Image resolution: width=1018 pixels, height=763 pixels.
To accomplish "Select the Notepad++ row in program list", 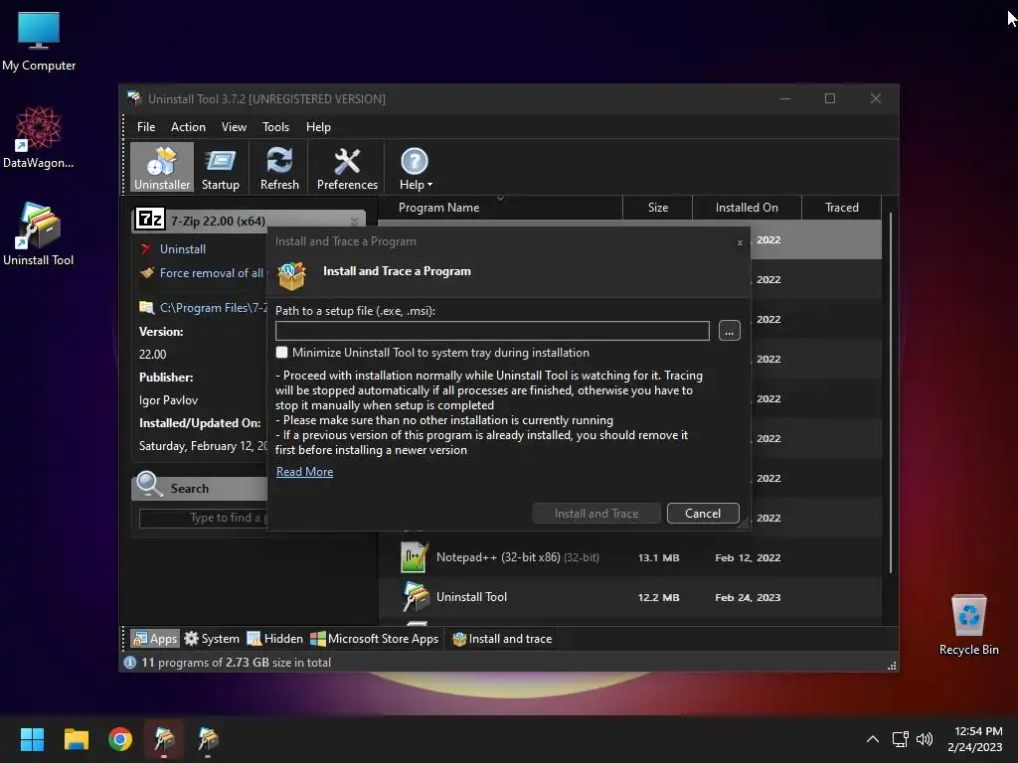I will 629,558.
